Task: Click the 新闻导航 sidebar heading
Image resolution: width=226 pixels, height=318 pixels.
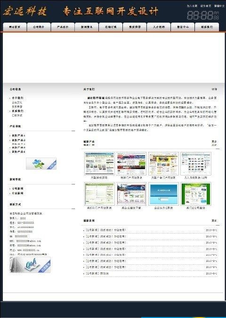Action: [15, 179]
